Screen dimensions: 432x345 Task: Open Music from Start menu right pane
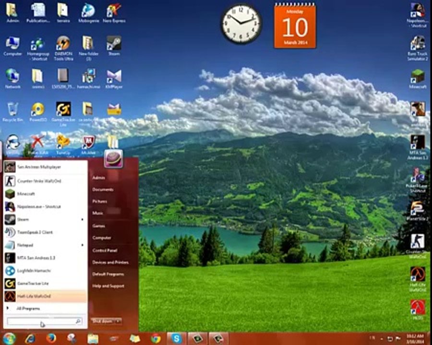tap(97, 213)
